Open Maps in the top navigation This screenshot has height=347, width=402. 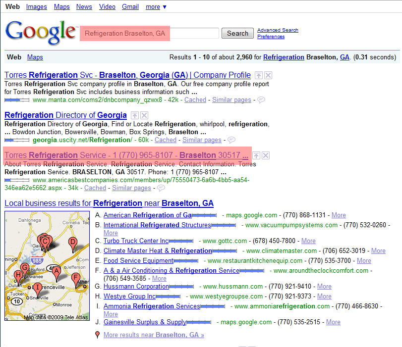coord(62,7)
